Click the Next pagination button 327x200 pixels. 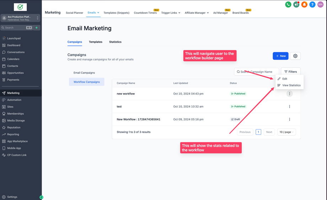point(269,132)
